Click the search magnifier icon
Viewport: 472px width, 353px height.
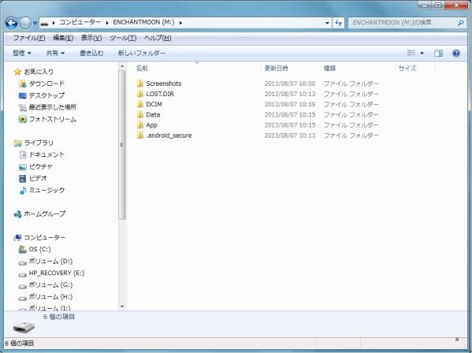[x=460, y=23]
